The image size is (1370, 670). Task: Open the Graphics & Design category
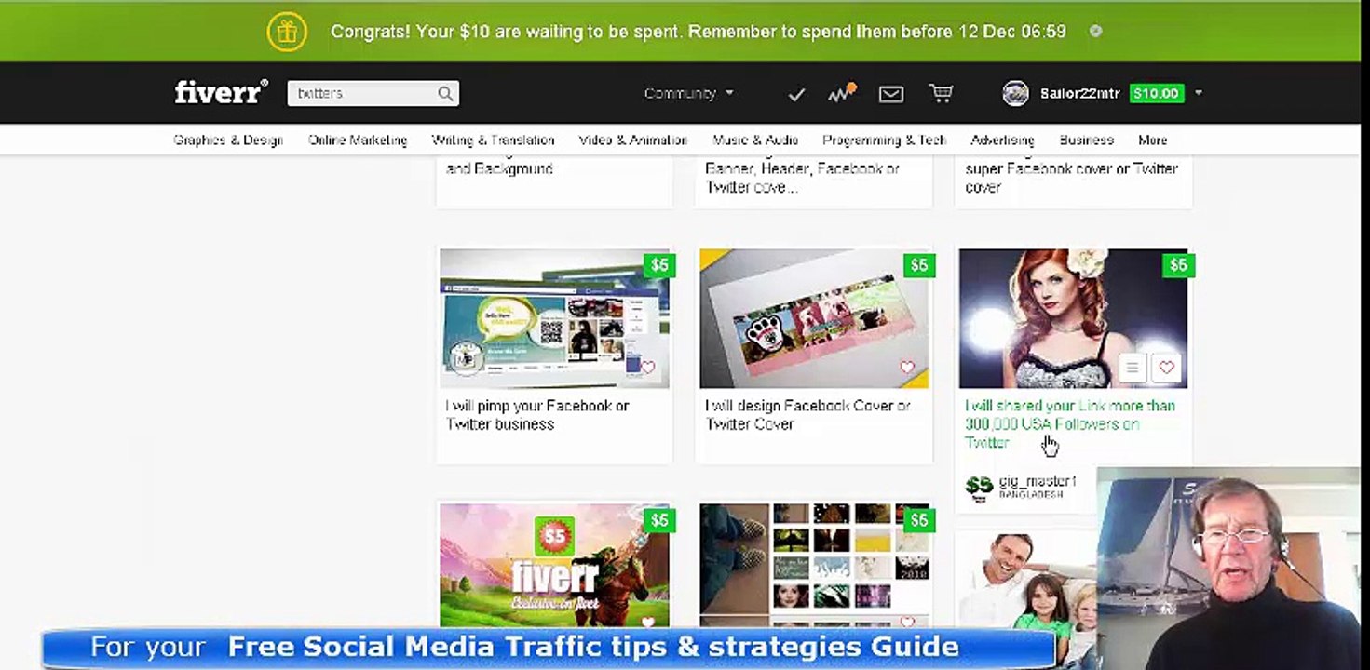228,141
